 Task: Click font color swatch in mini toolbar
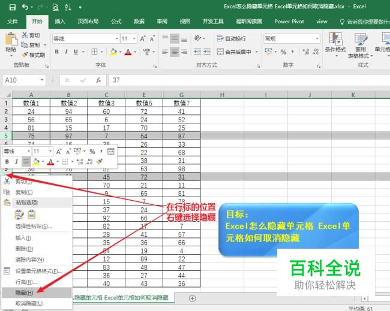pyautogui.click(x=51, y=162)
